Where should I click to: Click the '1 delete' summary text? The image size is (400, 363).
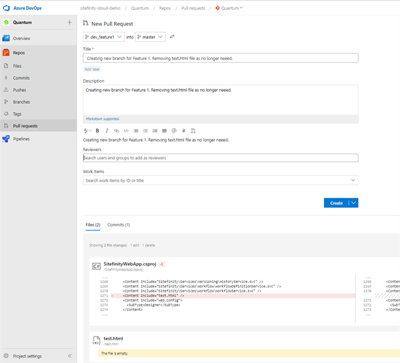pos(149,245)
